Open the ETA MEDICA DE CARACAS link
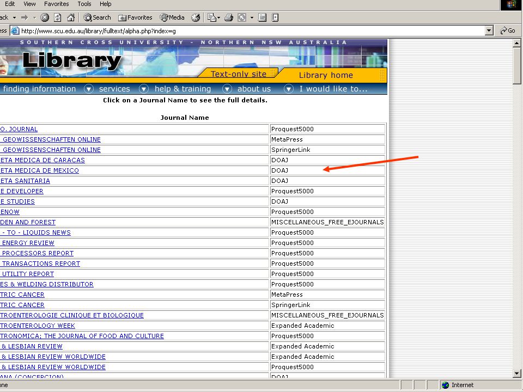The image size is (523, 392). click(42, 160)
